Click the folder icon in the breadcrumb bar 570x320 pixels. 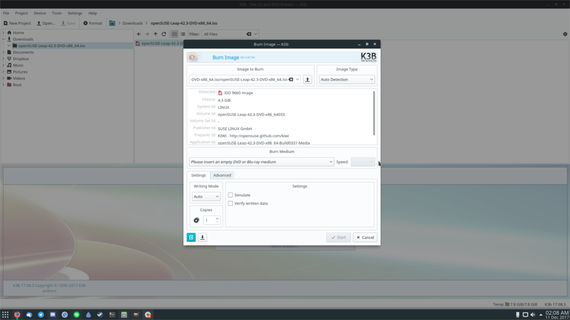tap(112, 23)
